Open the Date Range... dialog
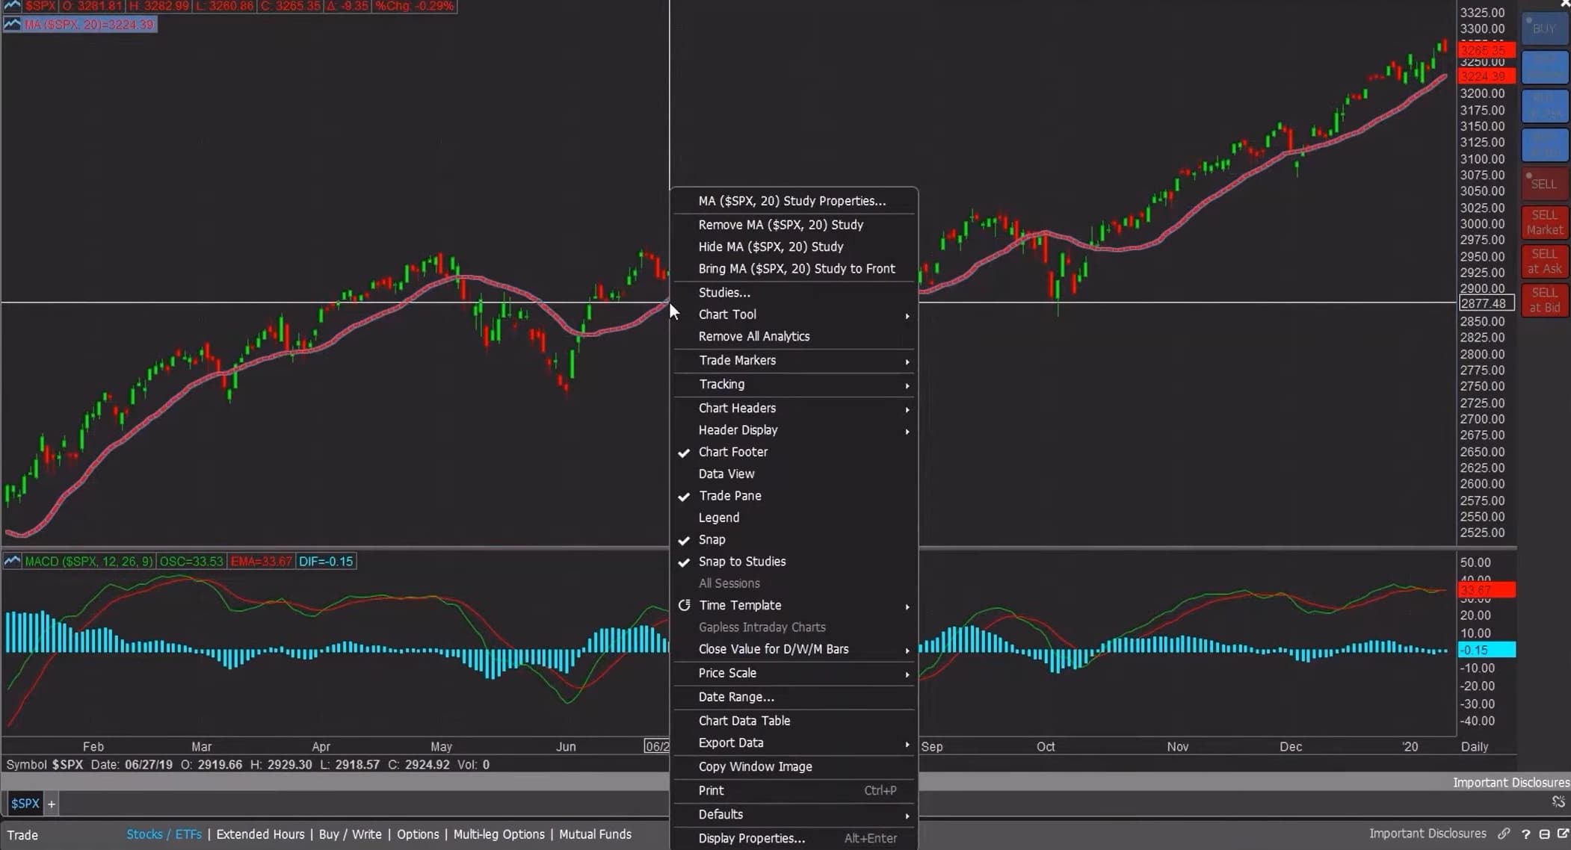1571x850 pixels. point(794,697)
